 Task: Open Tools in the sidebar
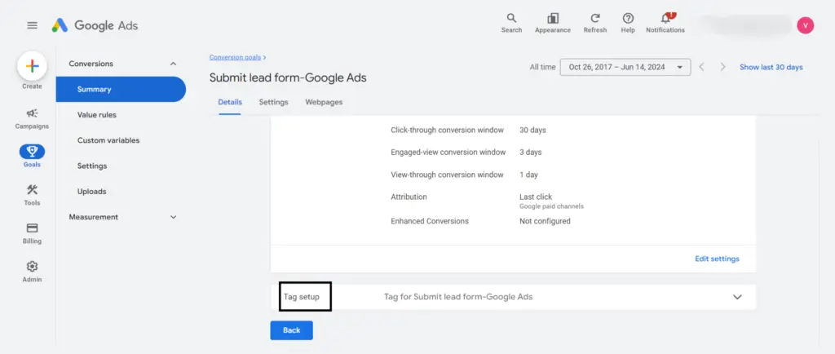pos(32,195)
